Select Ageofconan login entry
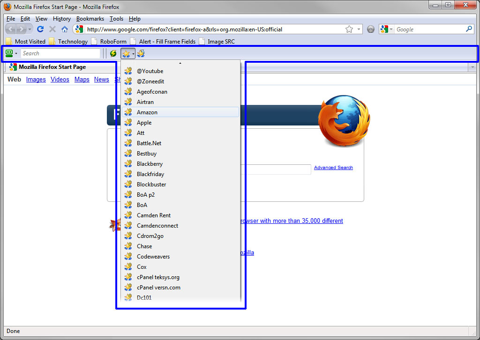This screenshot has width=480, height=340. coord(180,92)
